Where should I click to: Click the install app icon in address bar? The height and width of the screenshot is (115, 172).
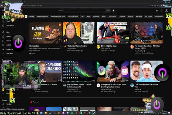tap(152, 5)
